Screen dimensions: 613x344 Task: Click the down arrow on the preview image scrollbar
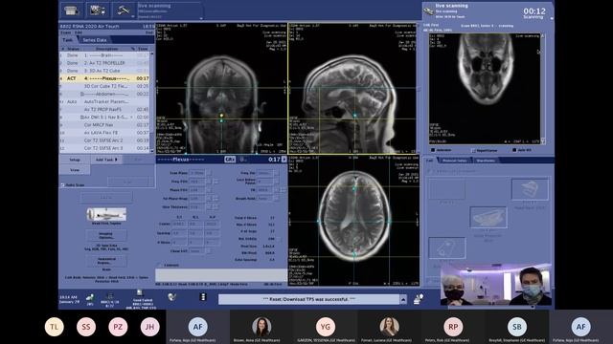tap(542, 141)
